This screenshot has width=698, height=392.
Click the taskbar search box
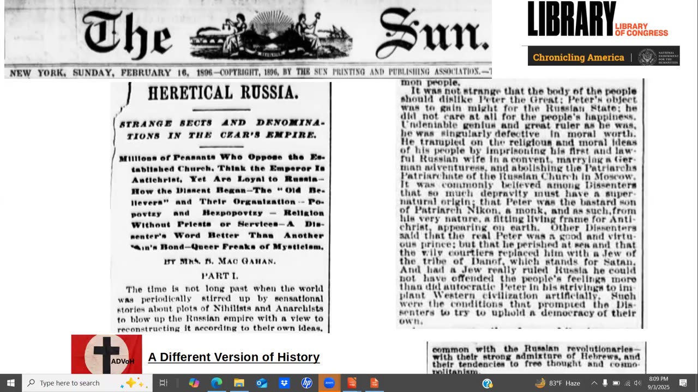coord(87,383)
